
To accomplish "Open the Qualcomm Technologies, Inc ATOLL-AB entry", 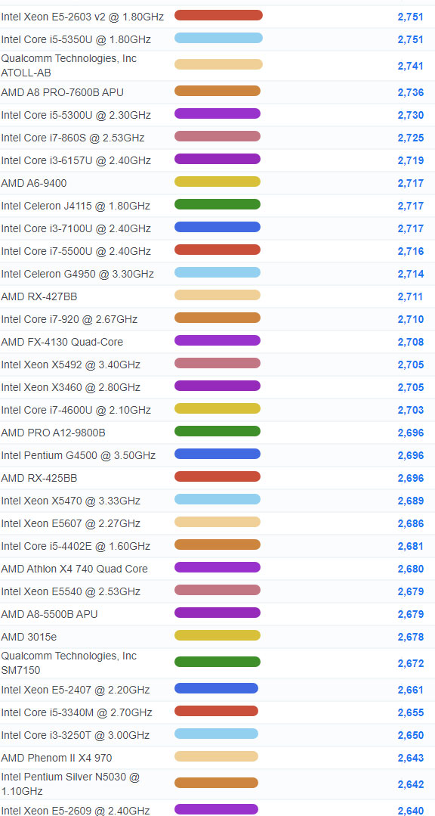I will [x=69, y=66].
